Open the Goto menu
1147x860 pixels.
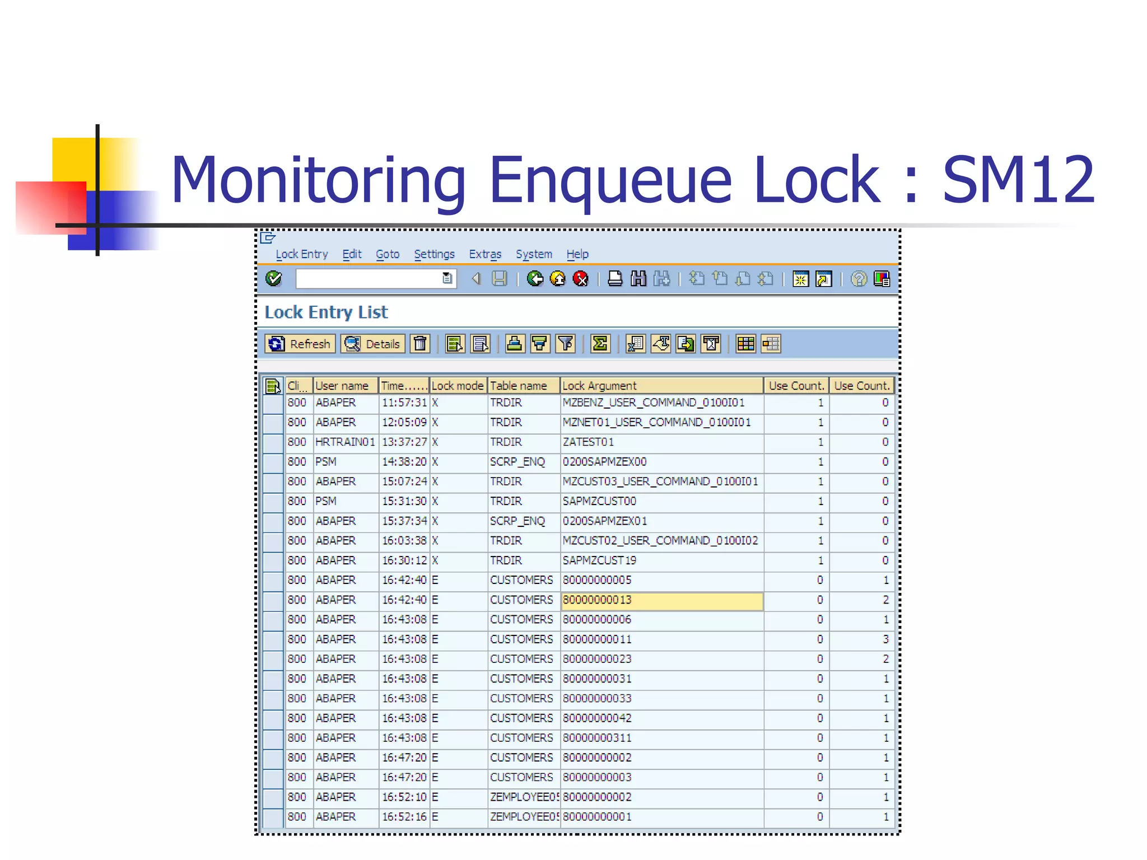point(388,254)
